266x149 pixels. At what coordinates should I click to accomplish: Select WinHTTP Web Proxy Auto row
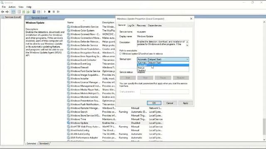115,127
